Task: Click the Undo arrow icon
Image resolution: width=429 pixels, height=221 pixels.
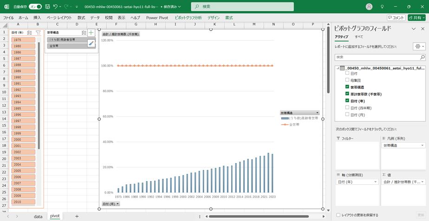Action: (55, 7)
